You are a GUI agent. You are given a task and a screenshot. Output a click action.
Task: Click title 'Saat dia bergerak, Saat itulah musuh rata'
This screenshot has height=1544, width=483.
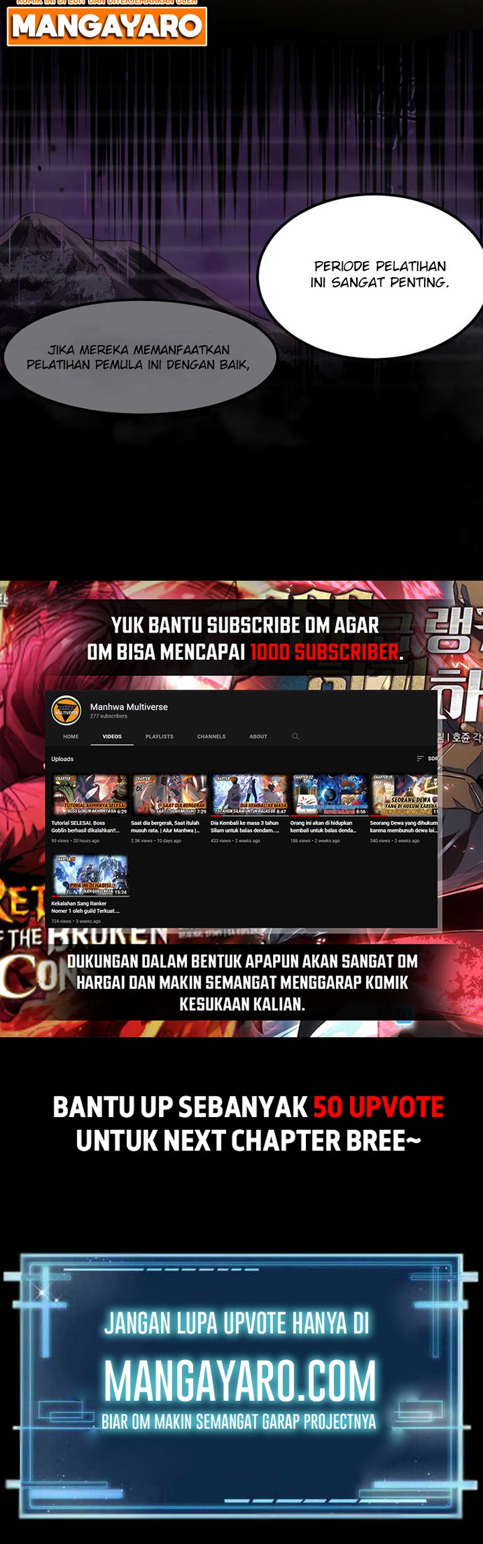coord(165,826)
